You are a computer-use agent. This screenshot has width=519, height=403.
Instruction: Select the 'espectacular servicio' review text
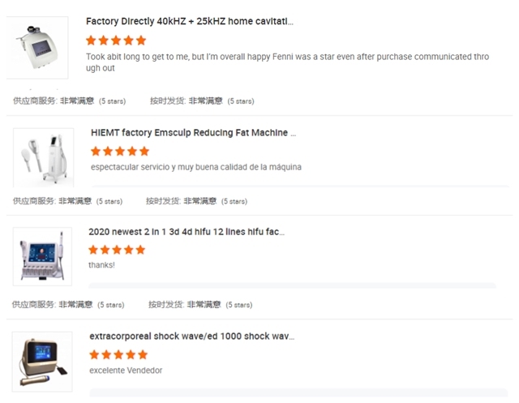pyautogui.click(x=196, y=167)
